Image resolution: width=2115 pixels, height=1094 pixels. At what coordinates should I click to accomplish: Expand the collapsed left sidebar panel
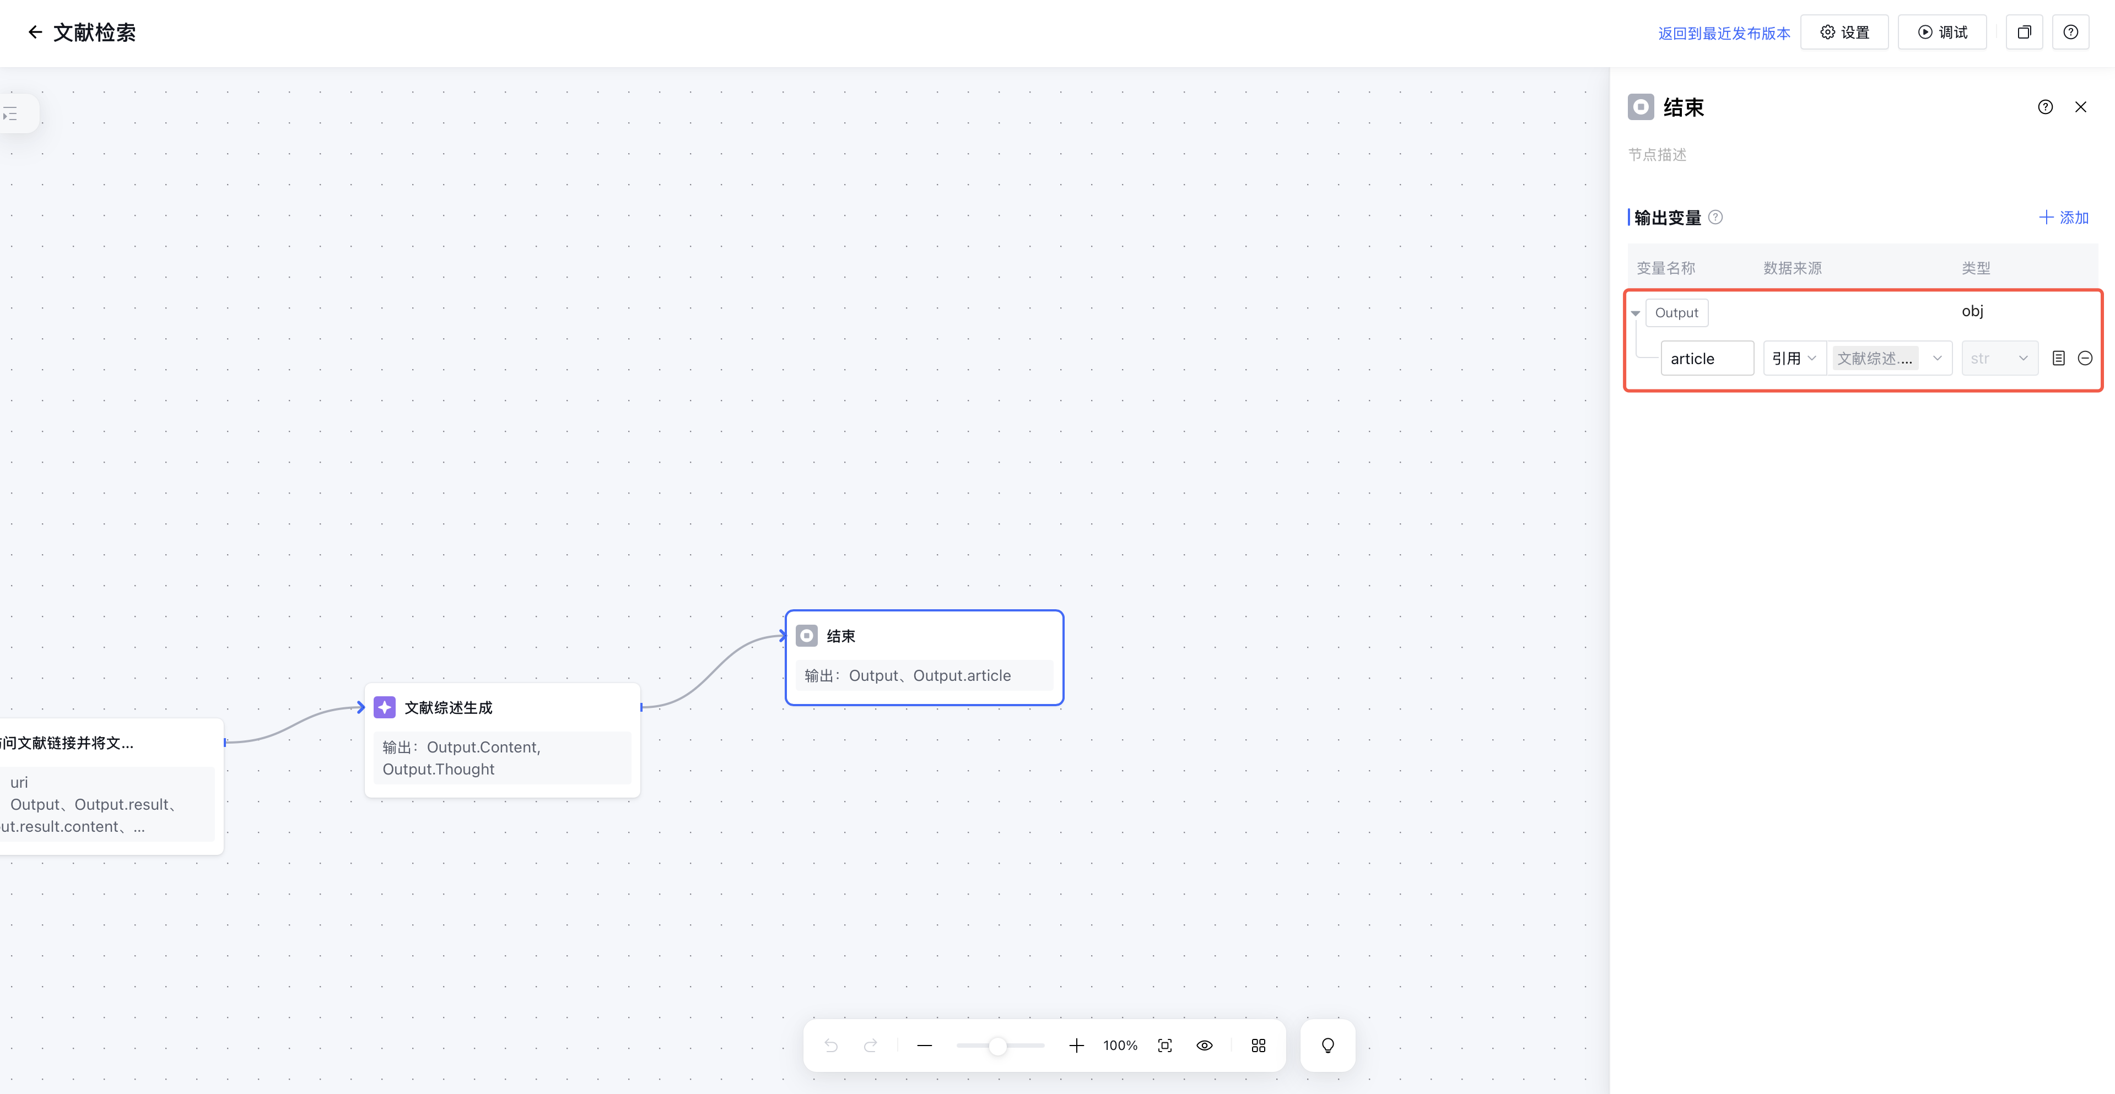12,114
